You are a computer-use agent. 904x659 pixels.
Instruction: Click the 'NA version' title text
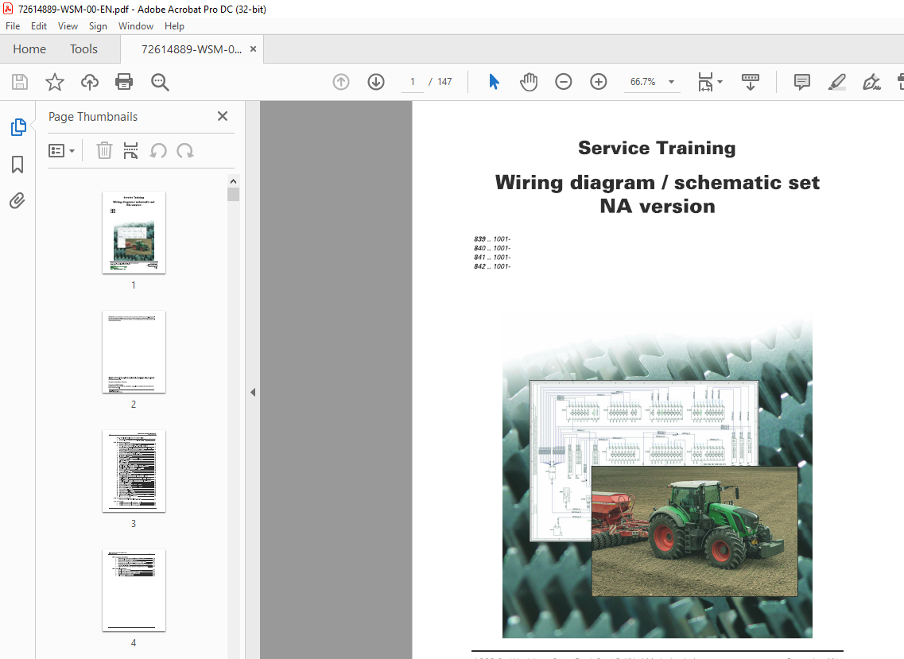coord(658,207)
